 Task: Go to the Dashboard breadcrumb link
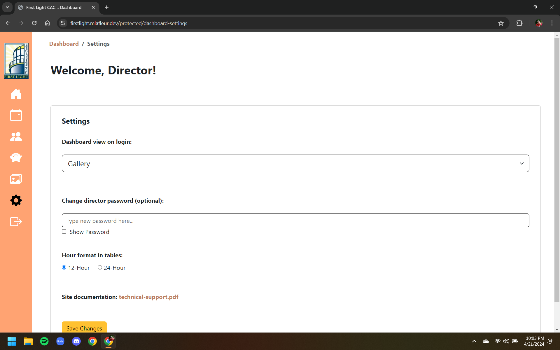tap(64, 44)
